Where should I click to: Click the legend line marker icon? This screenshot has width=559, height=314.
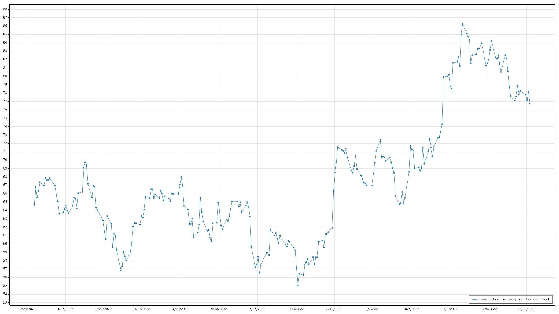[475, 299]
